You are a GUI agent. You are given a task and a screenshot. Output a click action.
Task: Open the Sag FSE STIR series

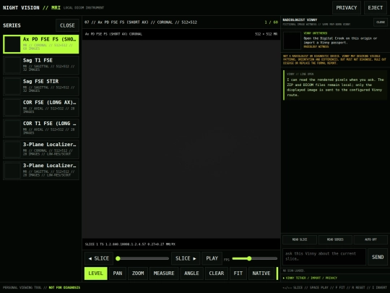click(40, 86)
